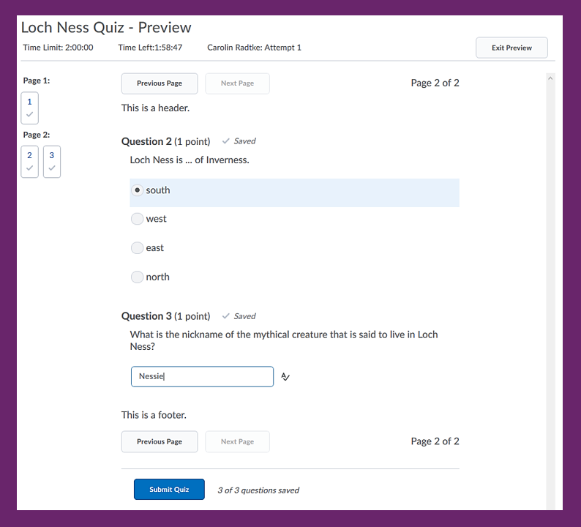
Task: Jump to question 3 in sidebar
Action: pos(52,162)
